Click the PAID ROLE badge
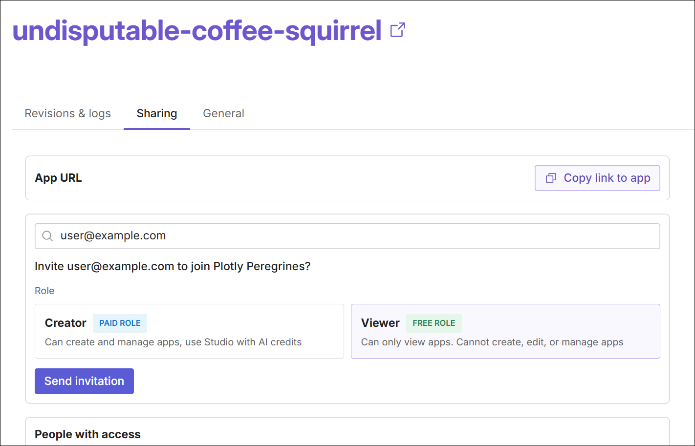Viewport: 695px width, 446px height. [x=120, y=323]
